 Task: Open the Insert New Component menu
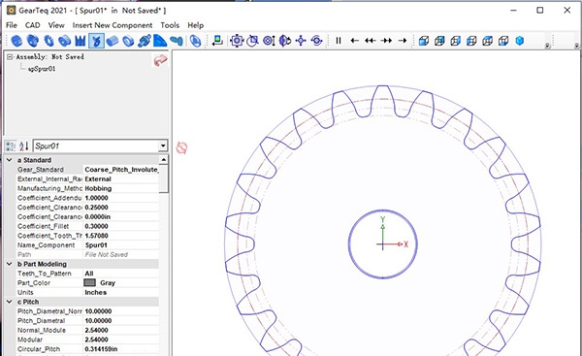[113, 25]
